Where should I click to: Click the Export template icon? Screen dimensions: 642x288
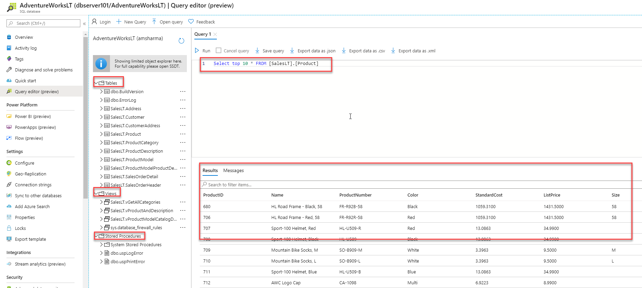[9, 239]
